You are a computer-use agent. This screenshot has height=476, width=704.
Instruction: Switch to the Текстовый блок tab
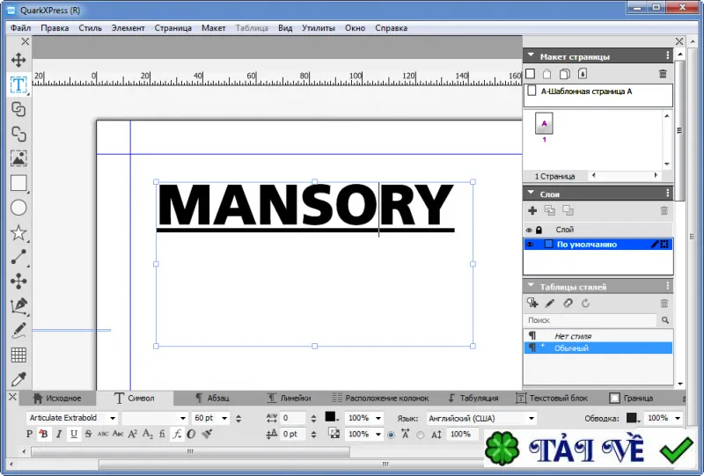click(x=552, y=399)
